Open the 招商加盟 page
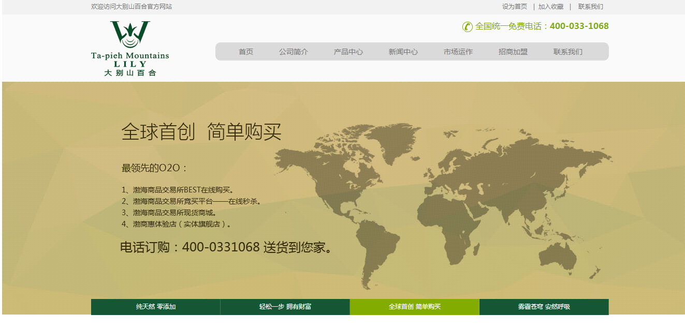Screen dimensions: 685x329 tap(513, 52)
